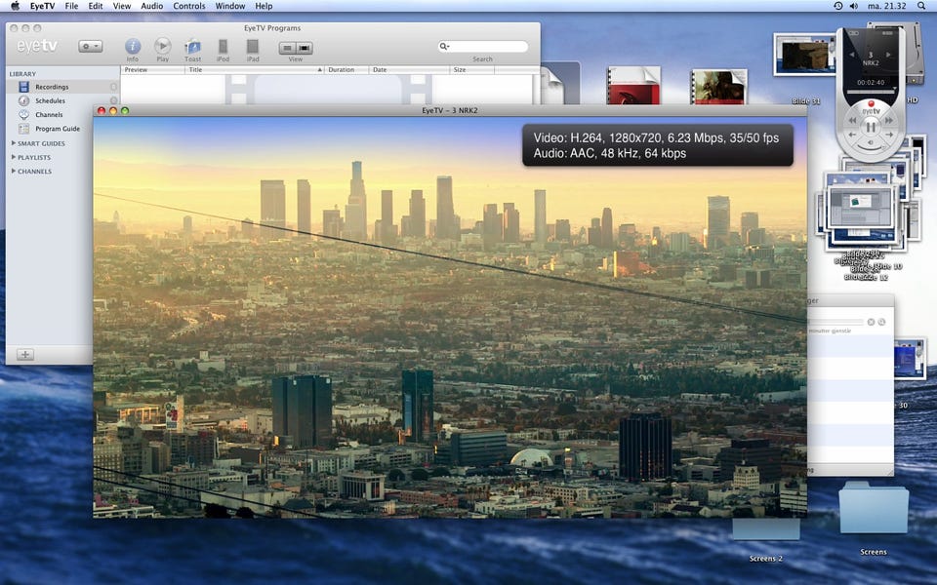This screenshot has height=585, width=937.
Task: Open the Controls menu
Action: 188,6
